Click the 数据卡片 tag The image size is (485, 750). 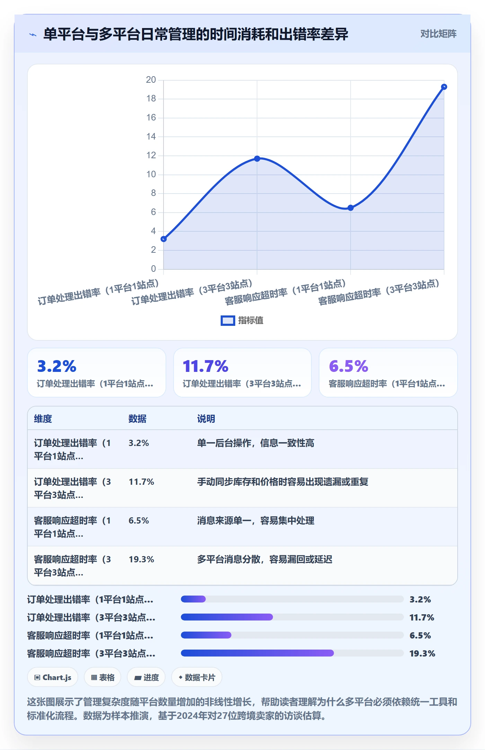(x=197, y=677)
